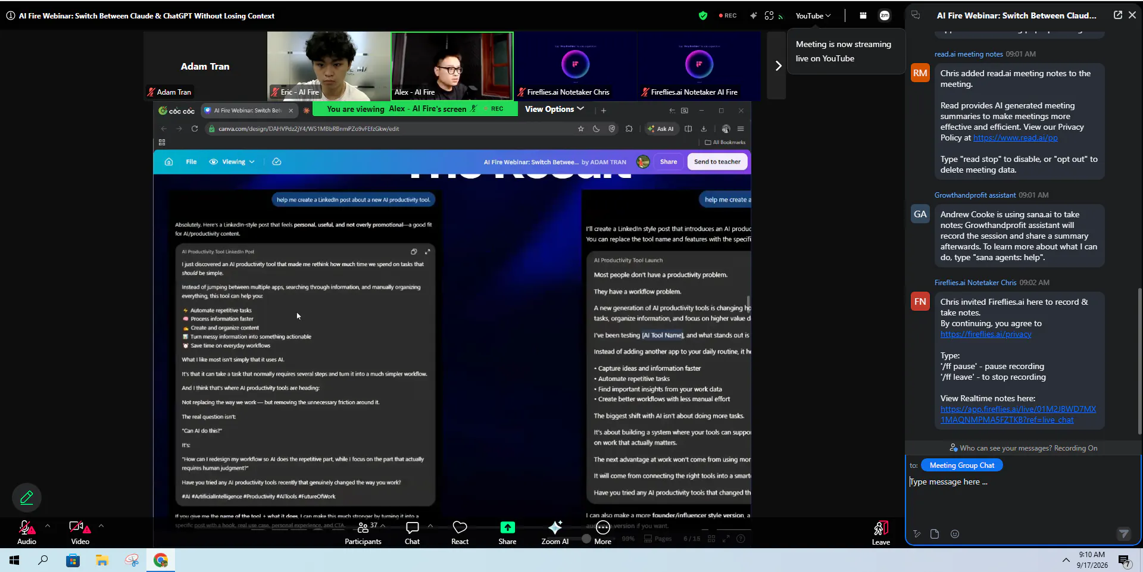This screenshot has height=572, width=1143.
Task: Open All Bookmarks folder in shared browser
Action: coord(725,142)
